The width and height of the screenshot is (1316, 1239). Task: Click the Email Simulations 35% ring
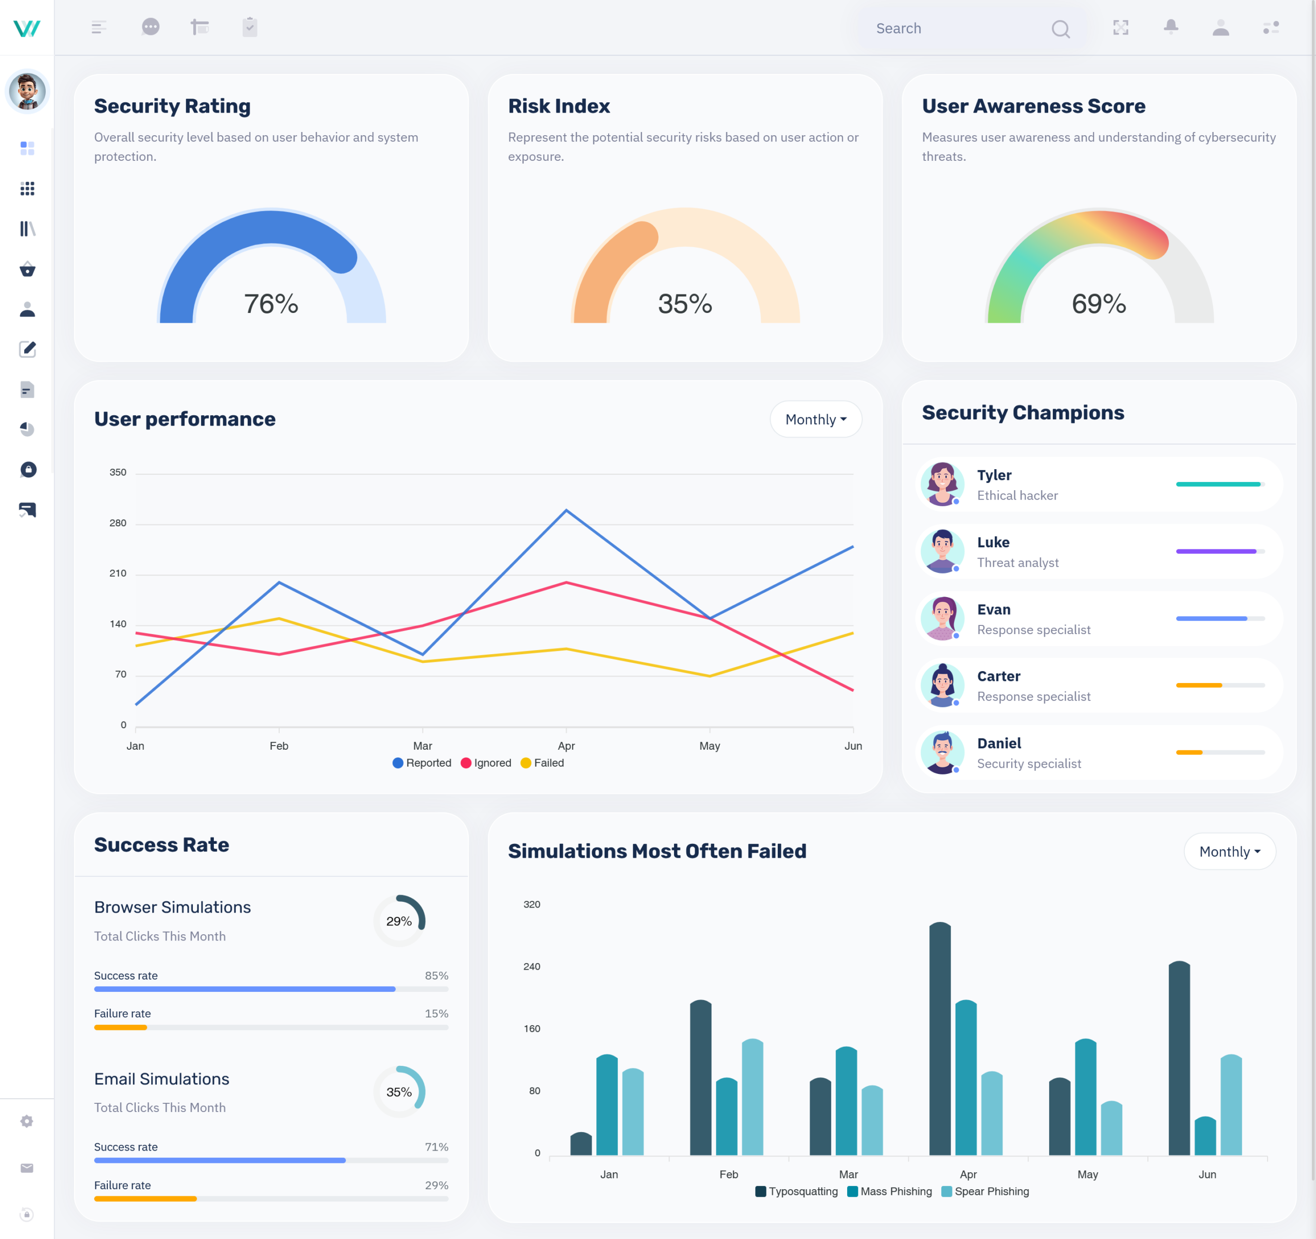click(399, 1092)
